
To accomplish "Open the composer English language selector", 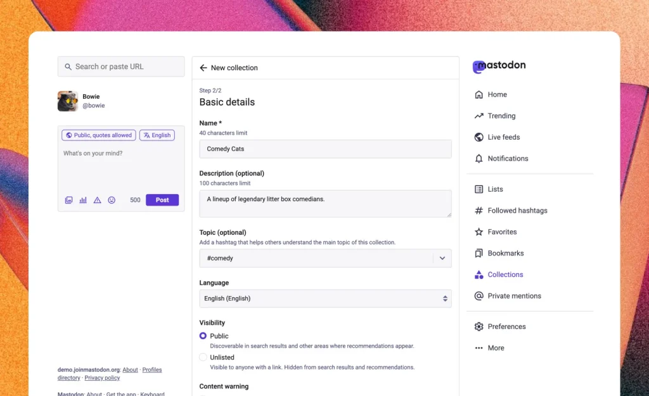I will [157, 135].
